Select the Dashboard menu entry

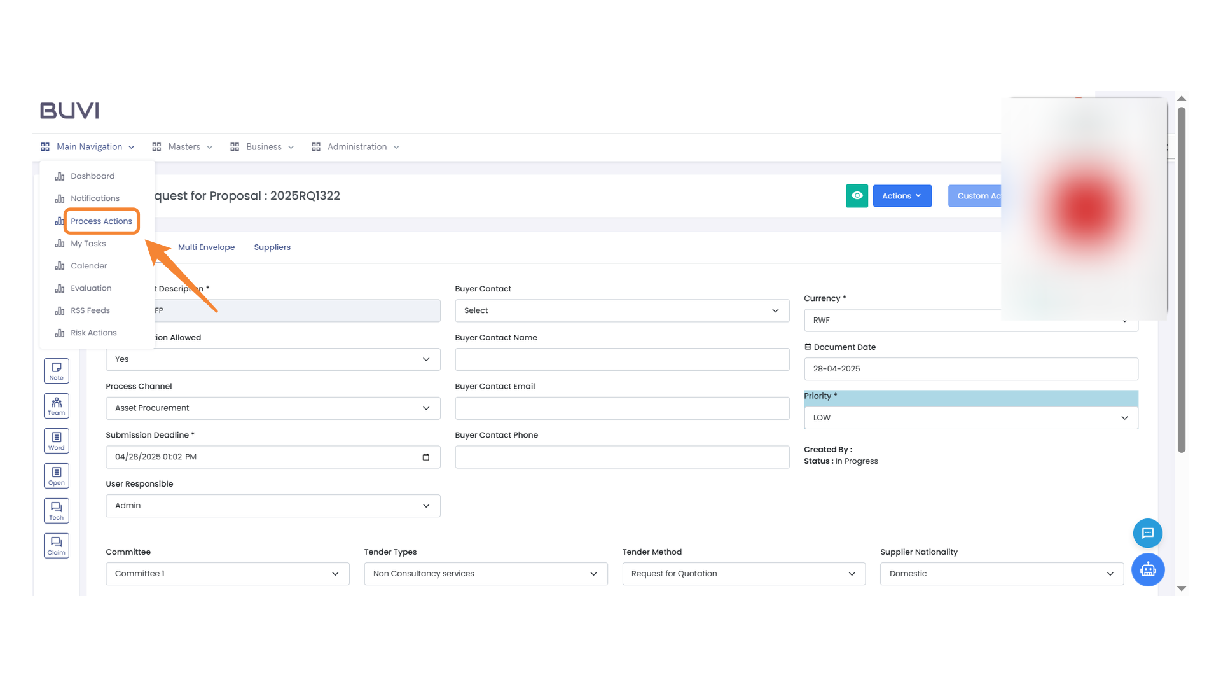pos(93,176)
